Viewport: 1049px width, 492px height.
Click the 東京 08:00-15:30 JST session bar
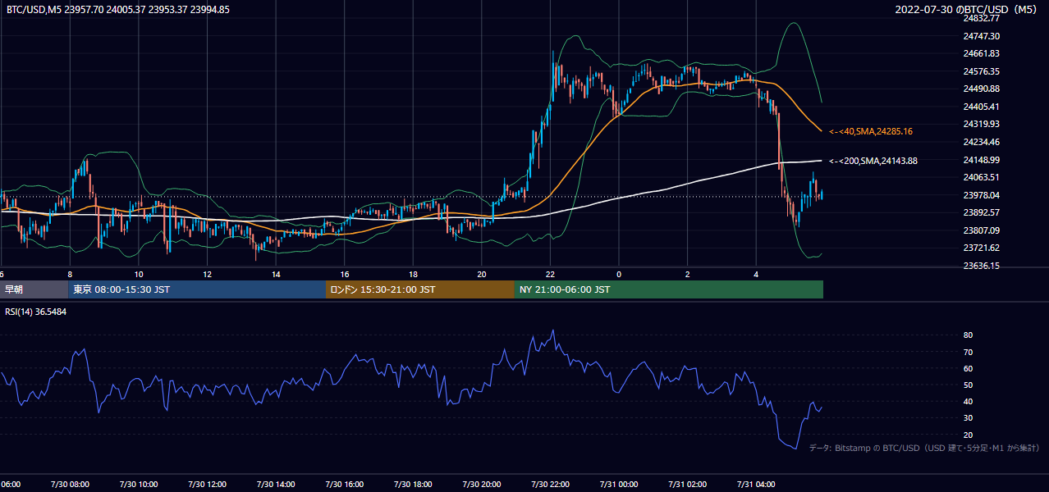coord(197,289)
